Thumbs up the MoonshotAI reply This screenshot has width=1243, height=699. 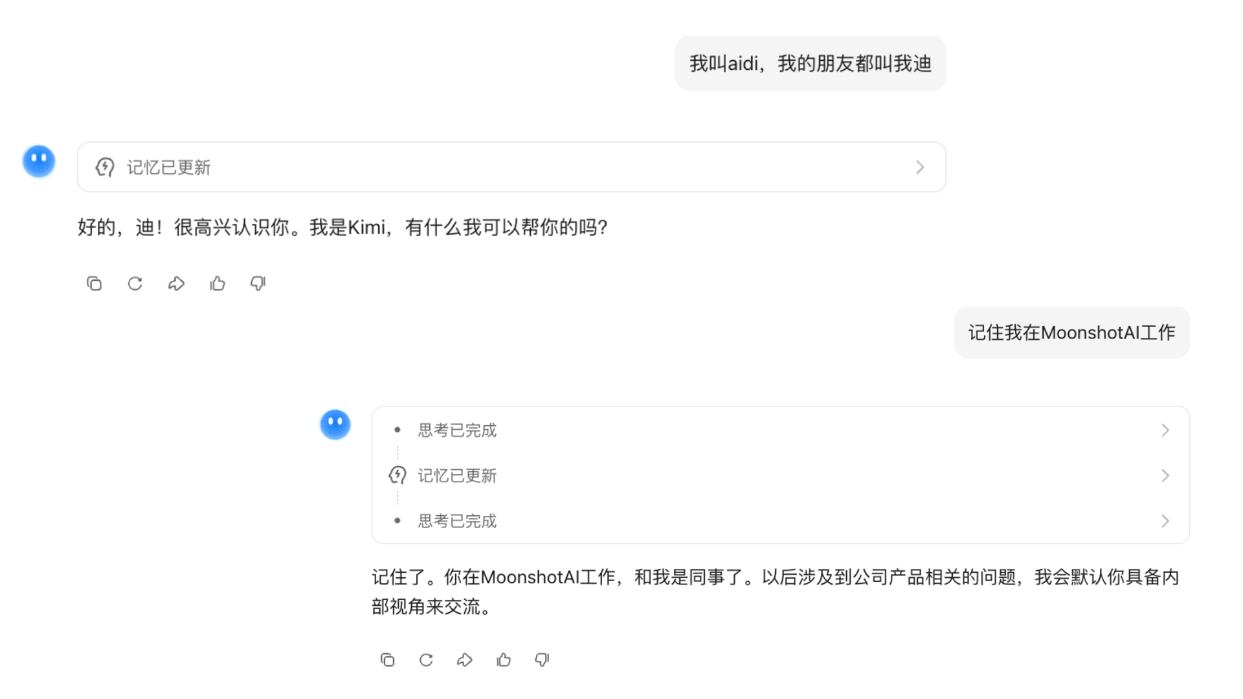pos(504,660)
